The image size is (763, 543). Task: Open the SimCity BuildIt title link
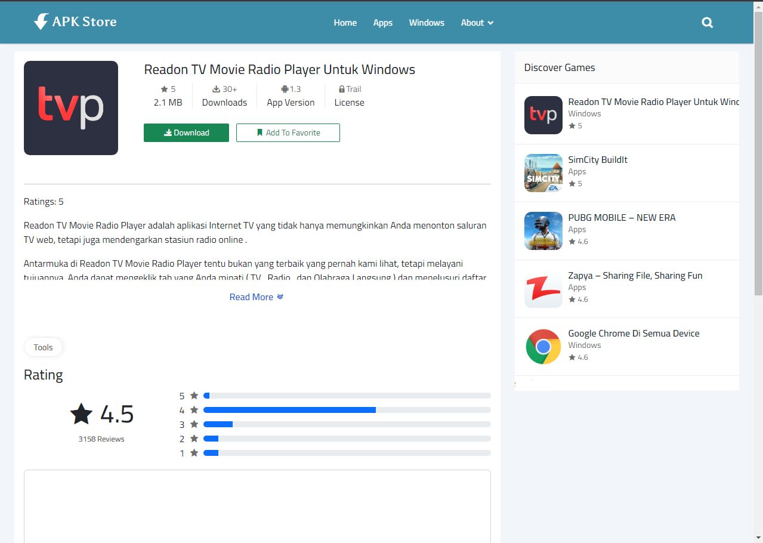(598, 160)
